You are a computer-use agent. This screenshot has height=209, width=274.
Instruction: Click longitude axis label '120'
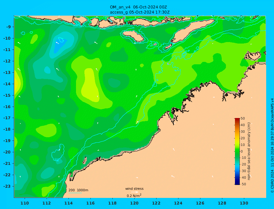(x=134, y=203)
